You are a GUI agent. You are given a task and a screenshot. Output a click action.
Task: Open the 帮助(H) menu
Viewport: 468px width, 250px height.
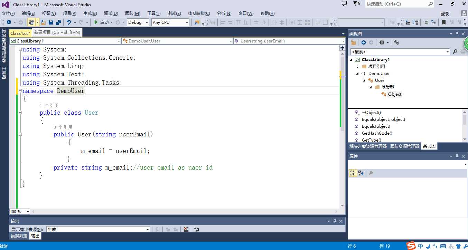[x=268, y=13]
